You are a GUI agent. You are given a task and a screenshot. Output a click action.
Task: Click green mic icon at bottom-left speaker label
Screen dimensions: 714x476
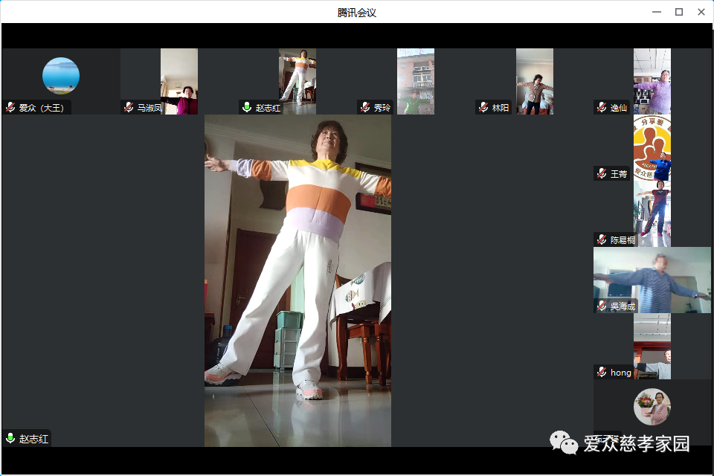(10, 439)
